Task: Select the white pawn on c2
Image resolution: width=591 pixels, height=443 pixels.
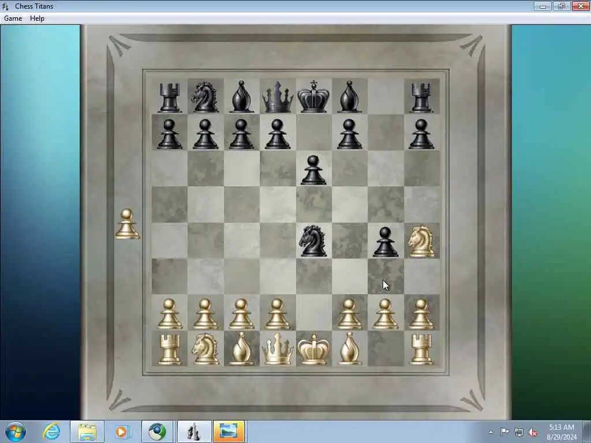Action: pos(241,314)
